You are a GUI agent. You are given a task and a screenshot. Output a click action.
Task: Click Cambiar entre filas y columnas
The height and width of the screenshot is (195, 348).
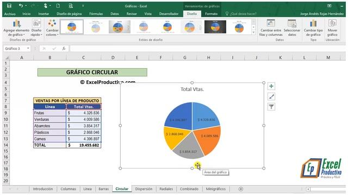click(x=271, y=28)
